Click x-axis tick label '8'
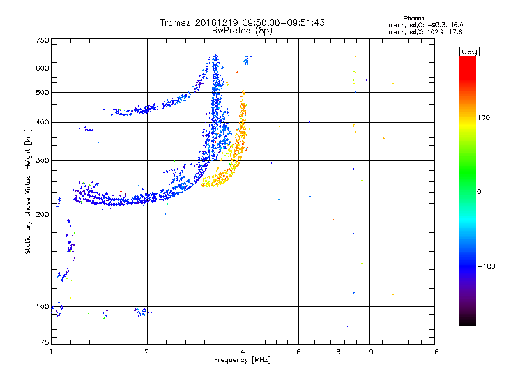 click(339, 352)
